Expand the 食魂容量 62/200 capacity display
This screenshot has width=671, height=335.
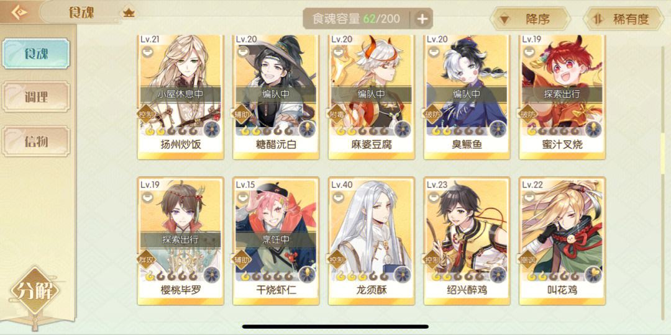coord(357,19)
